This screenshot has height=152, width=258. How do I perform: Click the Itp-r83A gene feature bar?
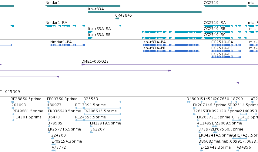click(145, 12)
